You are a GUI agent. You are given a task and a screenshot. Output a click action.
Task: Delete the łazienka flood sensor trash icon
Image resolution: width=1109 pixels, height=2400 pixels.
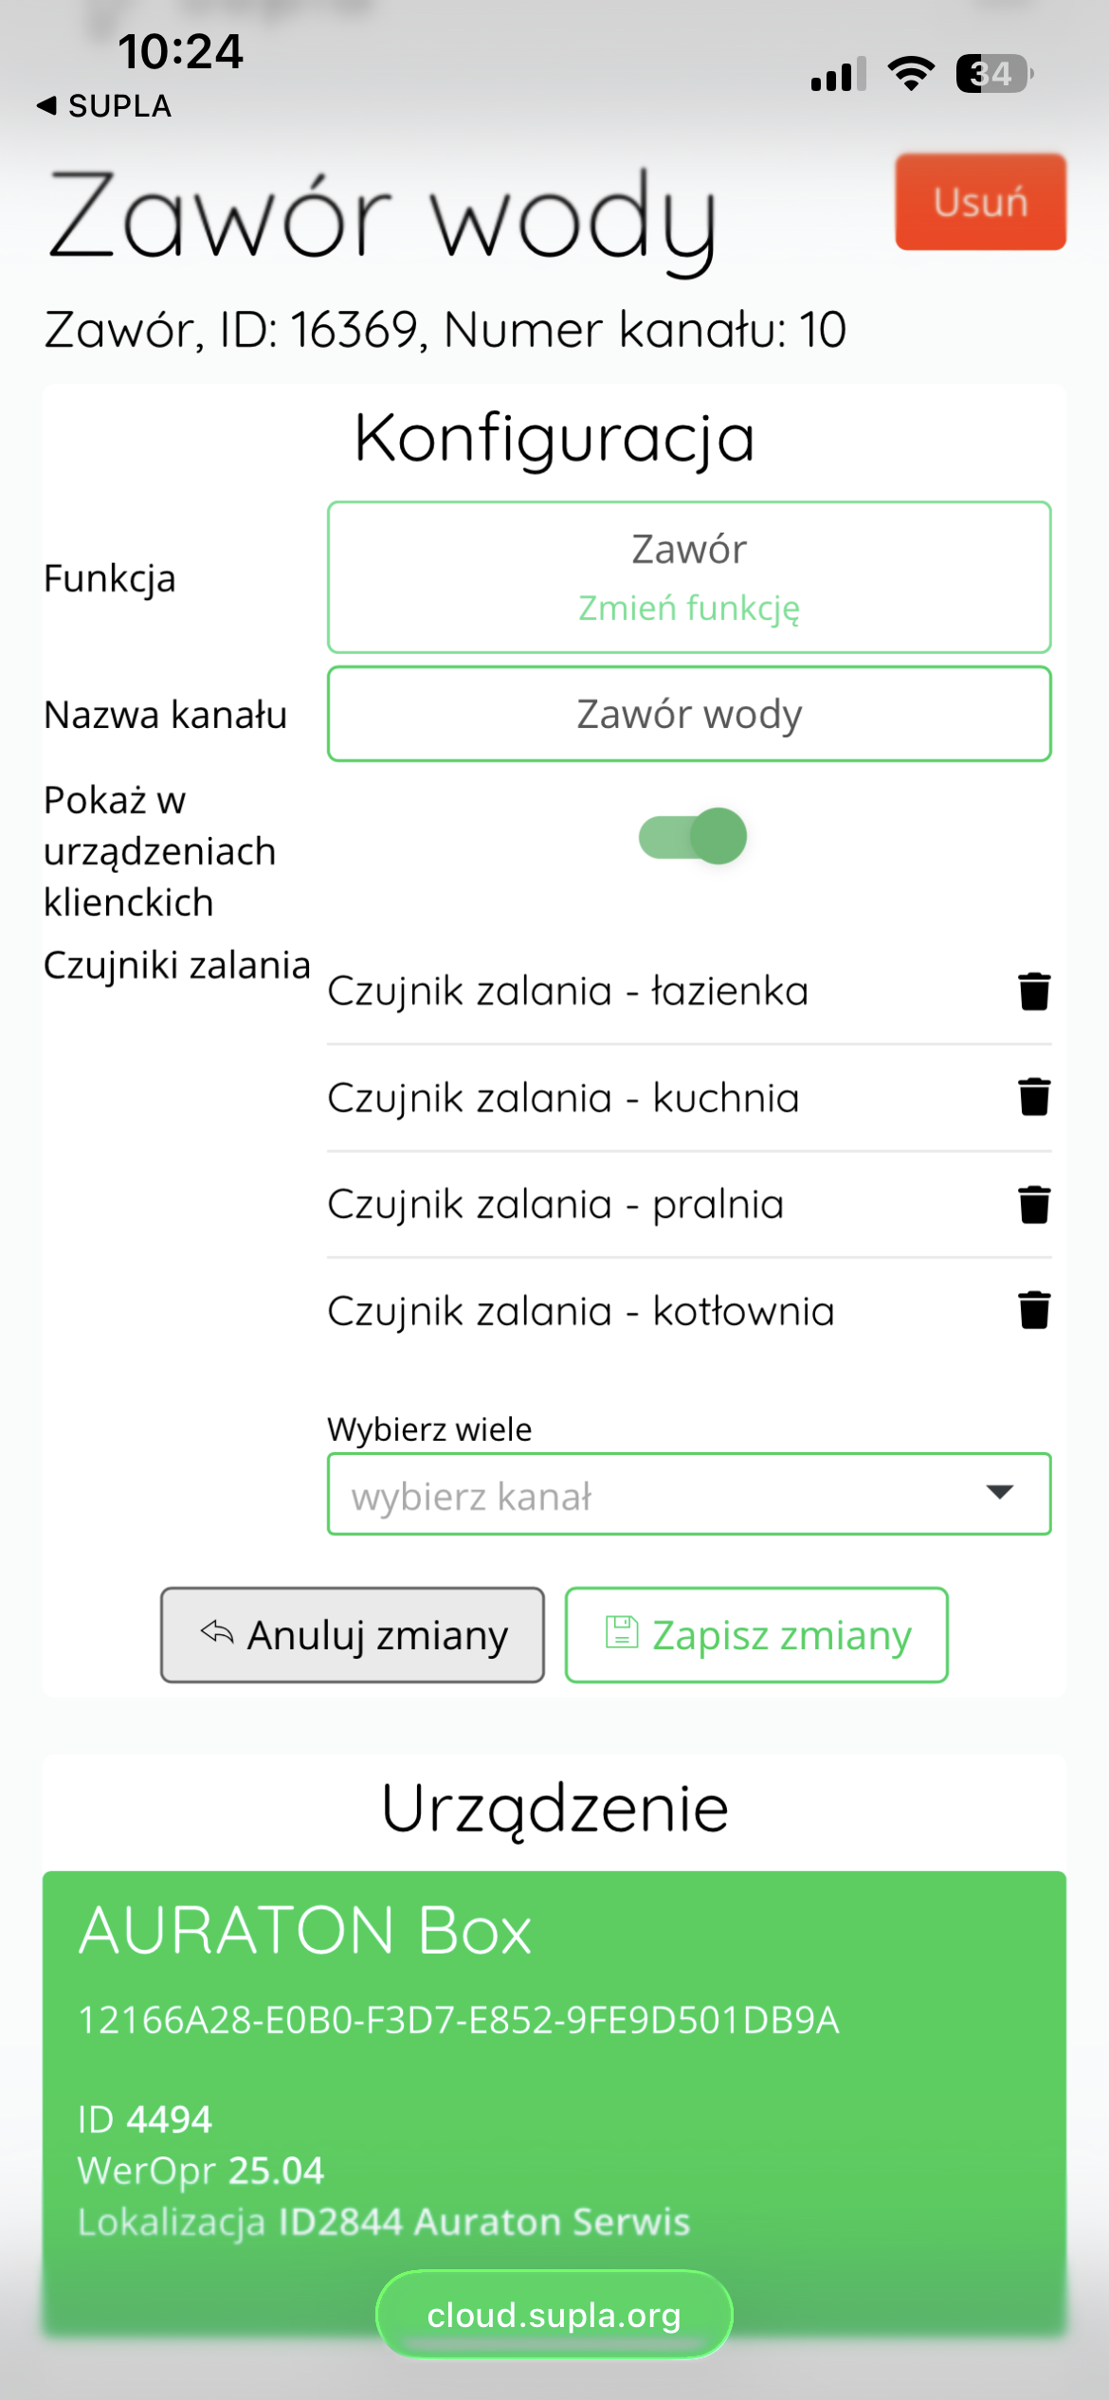pyautogui.click(x=1034, y=991)
